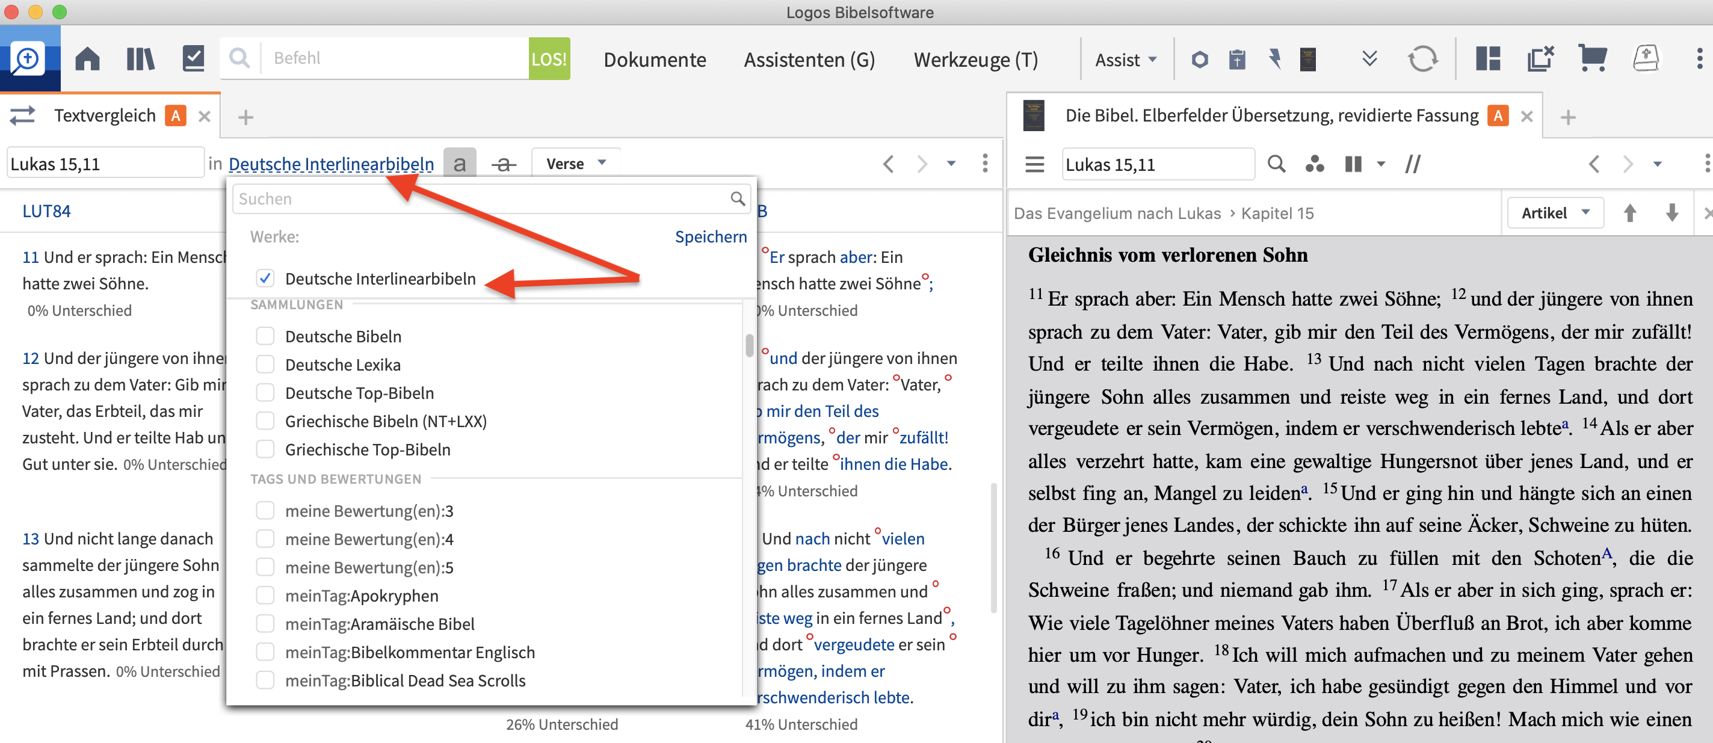Open Deutsche Interlinearbibeln resource link
The image size is (1713, 743).
coord(330,164)
